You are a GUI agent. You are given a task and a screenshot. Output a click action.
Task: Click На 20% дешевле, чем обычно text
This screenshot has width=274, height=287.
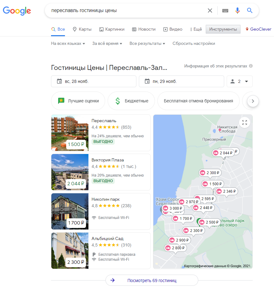[x=118, y=175]
